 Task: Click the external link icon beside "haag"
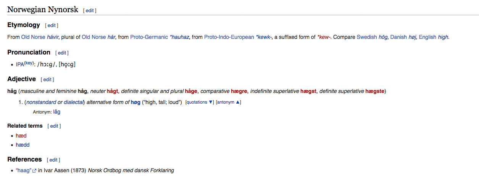point(34,171)
